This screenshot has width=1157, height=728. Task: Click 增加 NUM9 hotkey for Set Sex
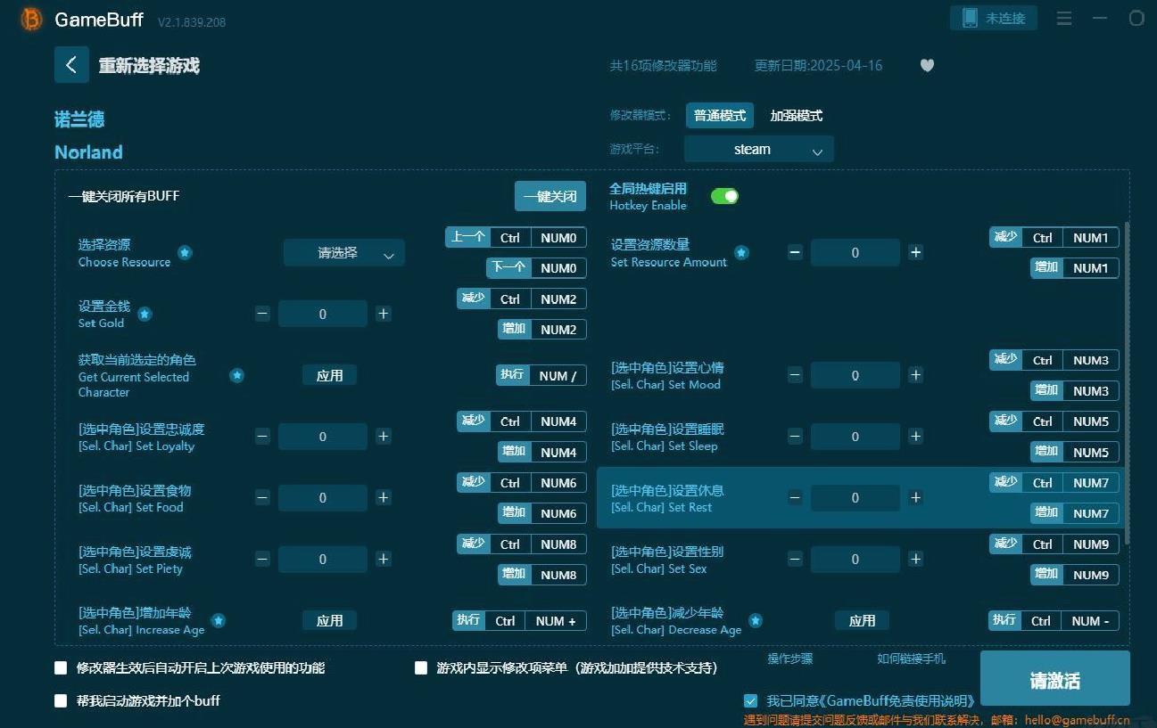pyautogui.click(x=1075, y=574)
